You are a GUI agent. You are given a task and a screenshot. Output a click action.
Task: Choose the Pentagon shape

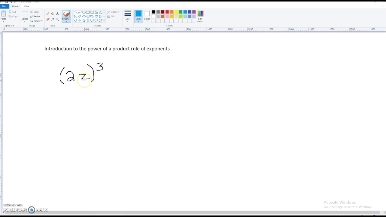[84, 16]
